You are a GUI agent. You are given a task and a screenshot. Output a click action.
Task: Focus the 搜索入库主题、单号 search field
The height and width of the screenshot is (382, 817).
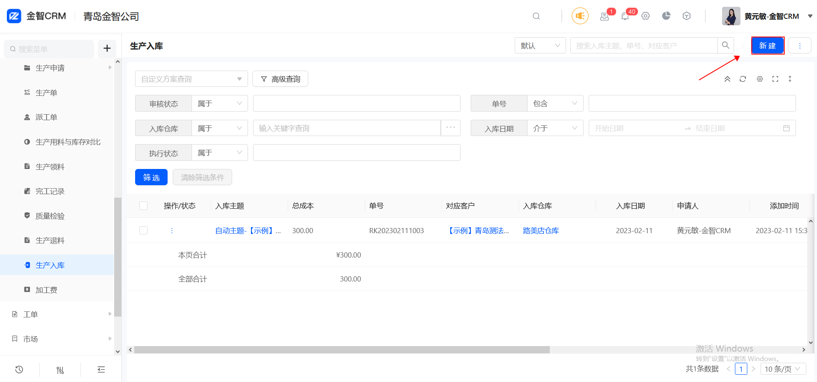click(x=644, y=45)
